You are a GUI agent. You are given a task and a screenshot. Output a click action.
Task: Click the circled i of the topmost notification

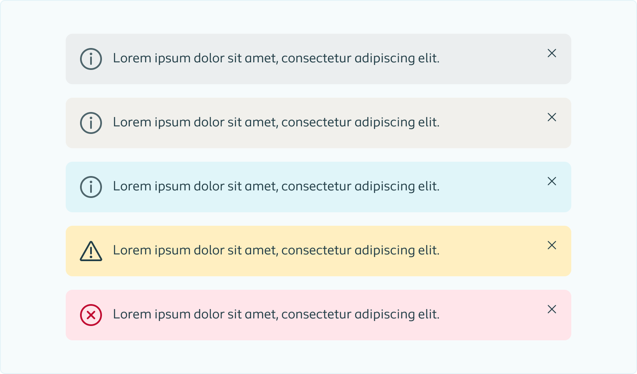(x=91, y=59)
